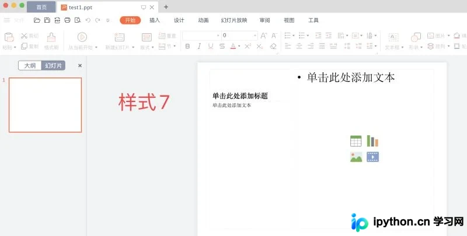Click the Undo arrow

[88, 20]
